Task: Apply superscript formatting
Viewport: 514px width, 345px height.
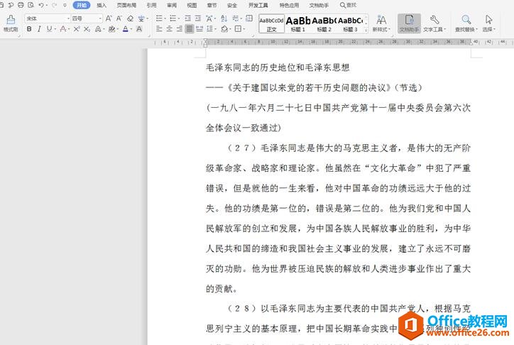Action: (x=77, y=29)
